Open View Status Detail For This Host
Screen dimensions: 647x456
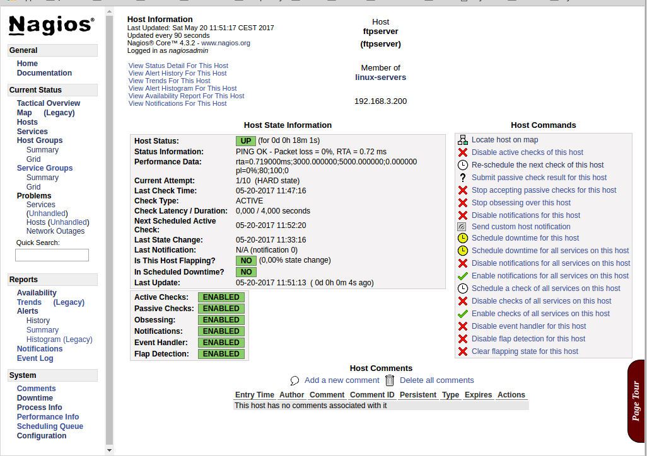click(178, 66)
